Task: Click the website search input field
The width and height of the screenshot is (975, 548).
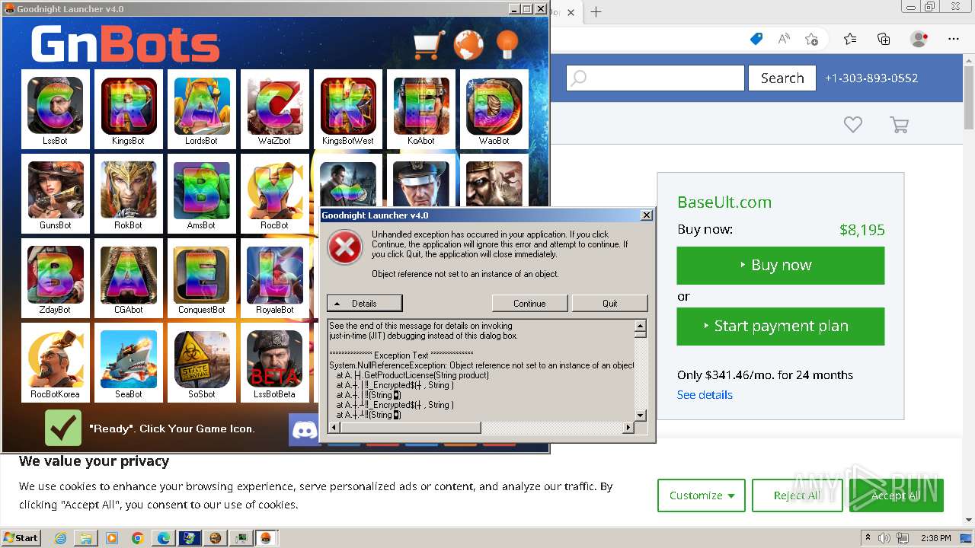Action: point(655,78)
